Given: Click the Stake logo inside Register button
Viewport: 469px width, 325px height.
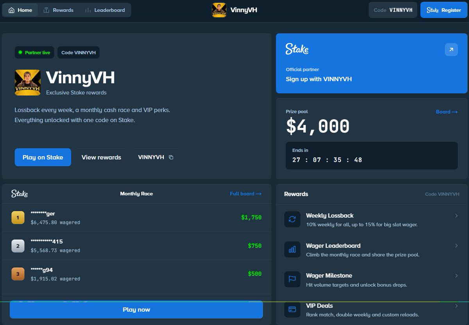Looking at the screenshot, I should click(432, 10).
